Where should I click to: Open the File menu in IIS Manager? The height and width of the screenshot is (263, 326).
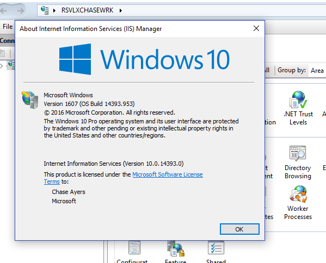coord(8,27)
